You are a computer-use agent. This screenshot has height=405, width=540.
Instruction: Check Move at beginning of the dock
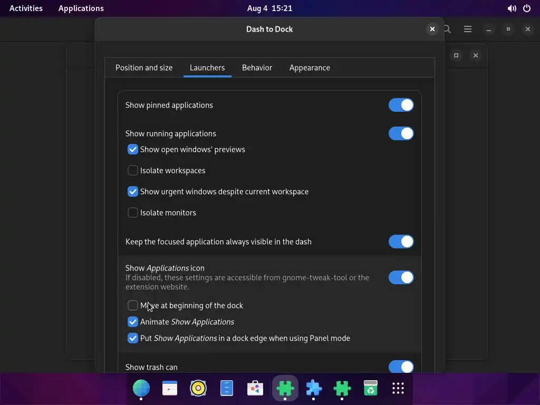pyautogui.click(x=132, y=305)
